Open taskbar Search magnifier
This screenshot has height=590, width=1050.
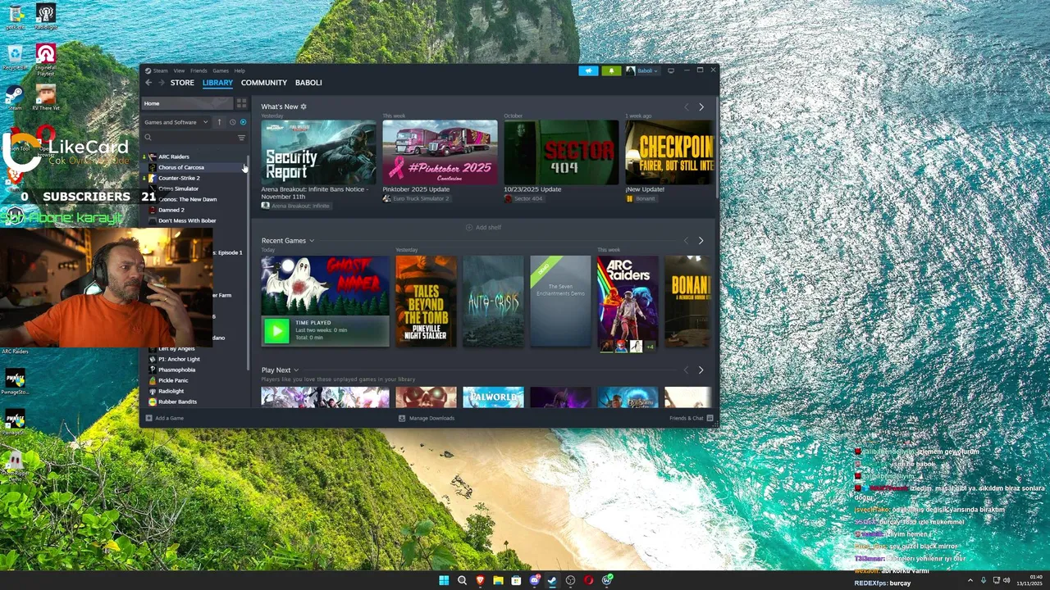coord(462,580)
